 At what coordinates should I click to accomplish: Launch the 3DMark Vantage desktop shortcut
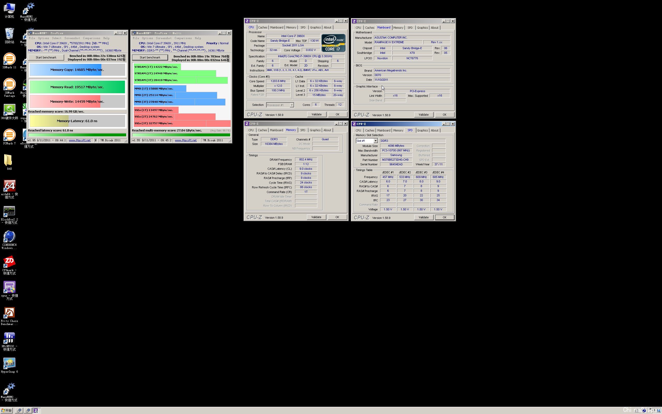click(9, 88)
